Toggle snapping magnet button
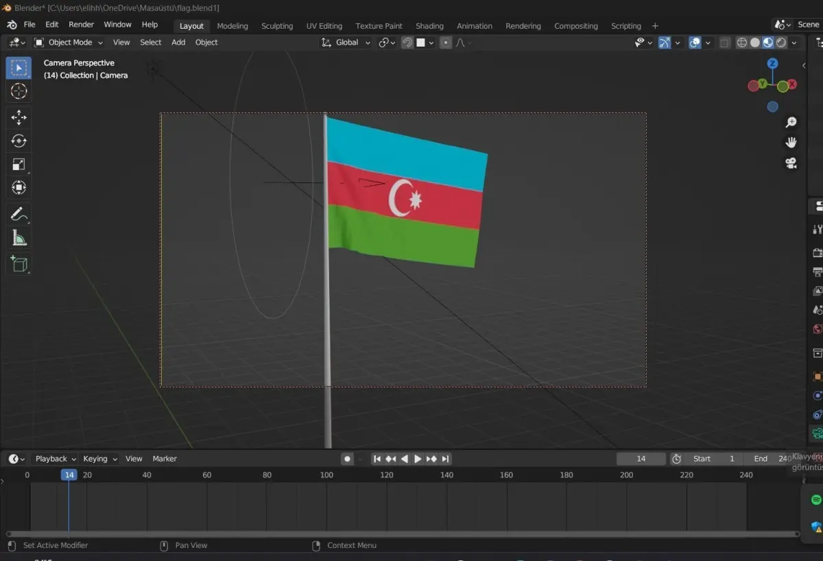Image resolution: width=823 pixels, height=561 pixels. click(x=407, y=43)
